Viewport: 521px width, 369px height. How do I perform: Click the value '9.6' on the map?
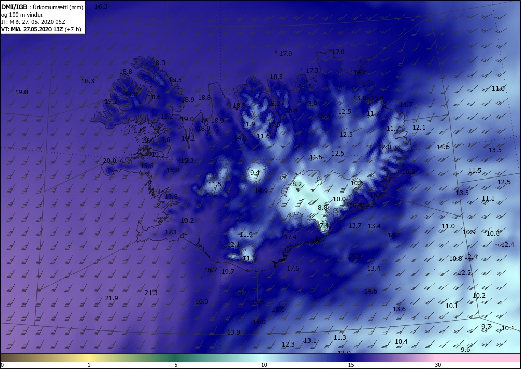pyautogui.click(x=465, y=349)
